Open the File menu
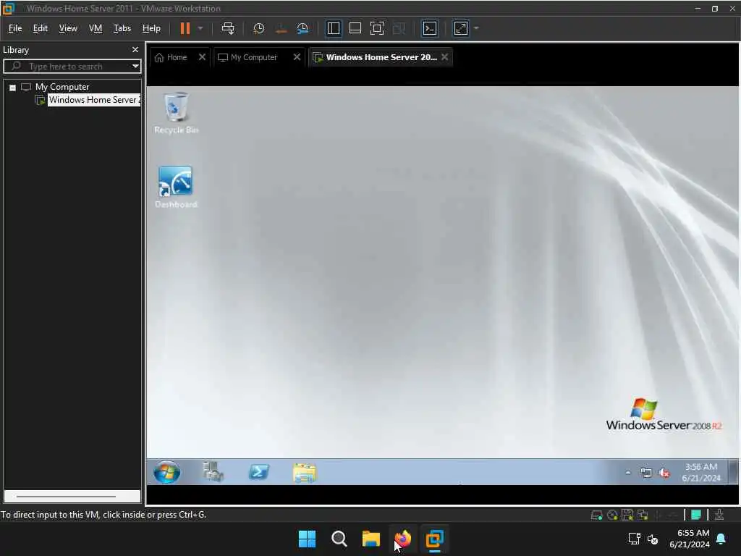Image resolution: width=741 pixels, height=556 pixels. coord(15,28)
